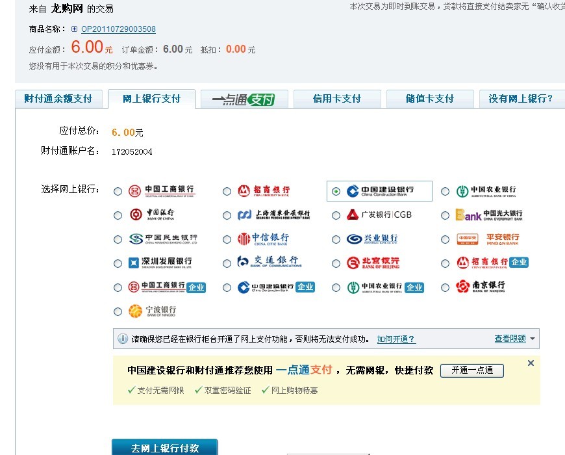Expand product name with plus icon
The image size is (565, 455).
(x=74, y=29)
